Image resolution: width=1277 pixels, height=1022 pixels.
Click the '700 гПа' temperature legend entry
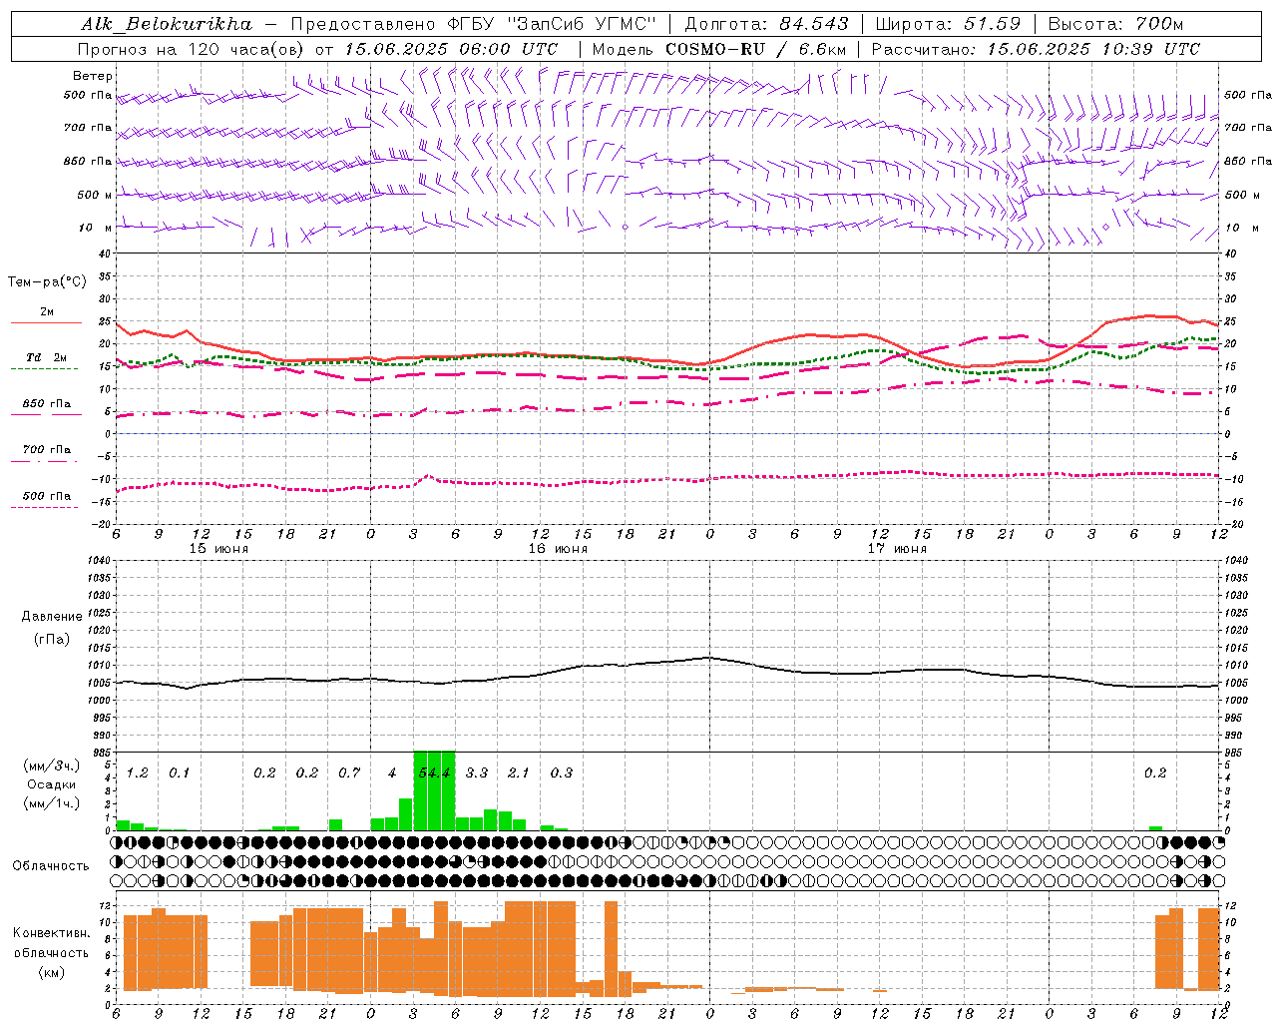47,450
